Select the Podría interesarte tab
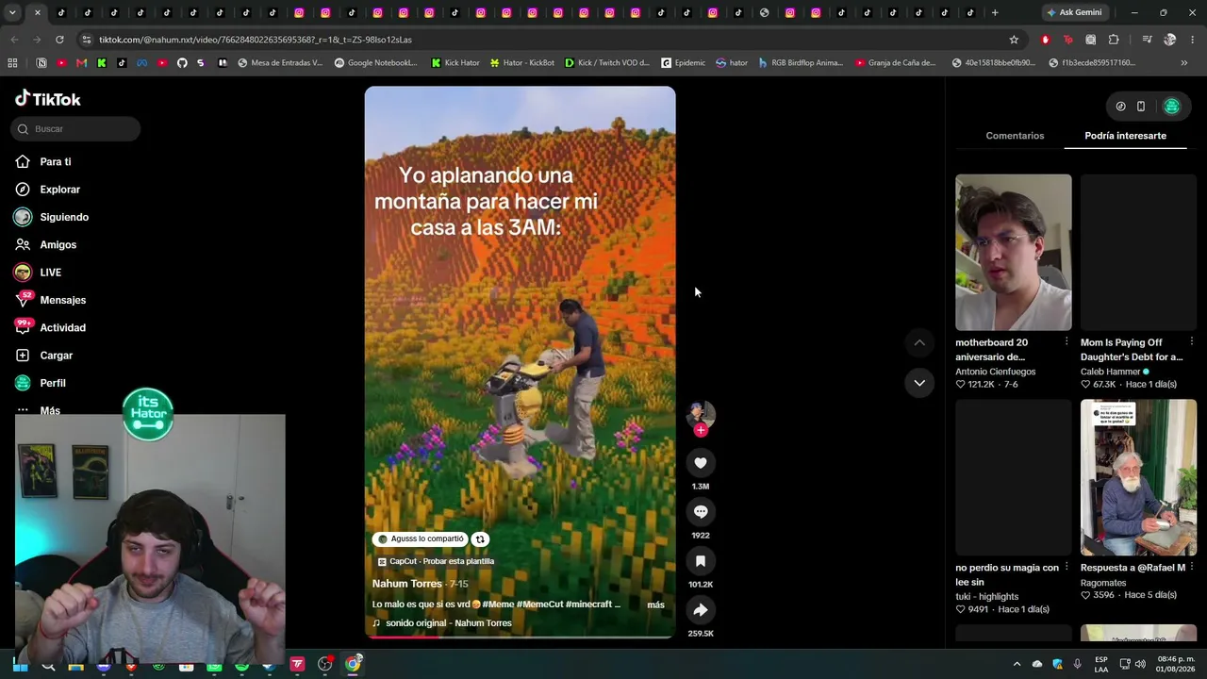Viewport: 1207px width, 679px height. (1125, 136)
